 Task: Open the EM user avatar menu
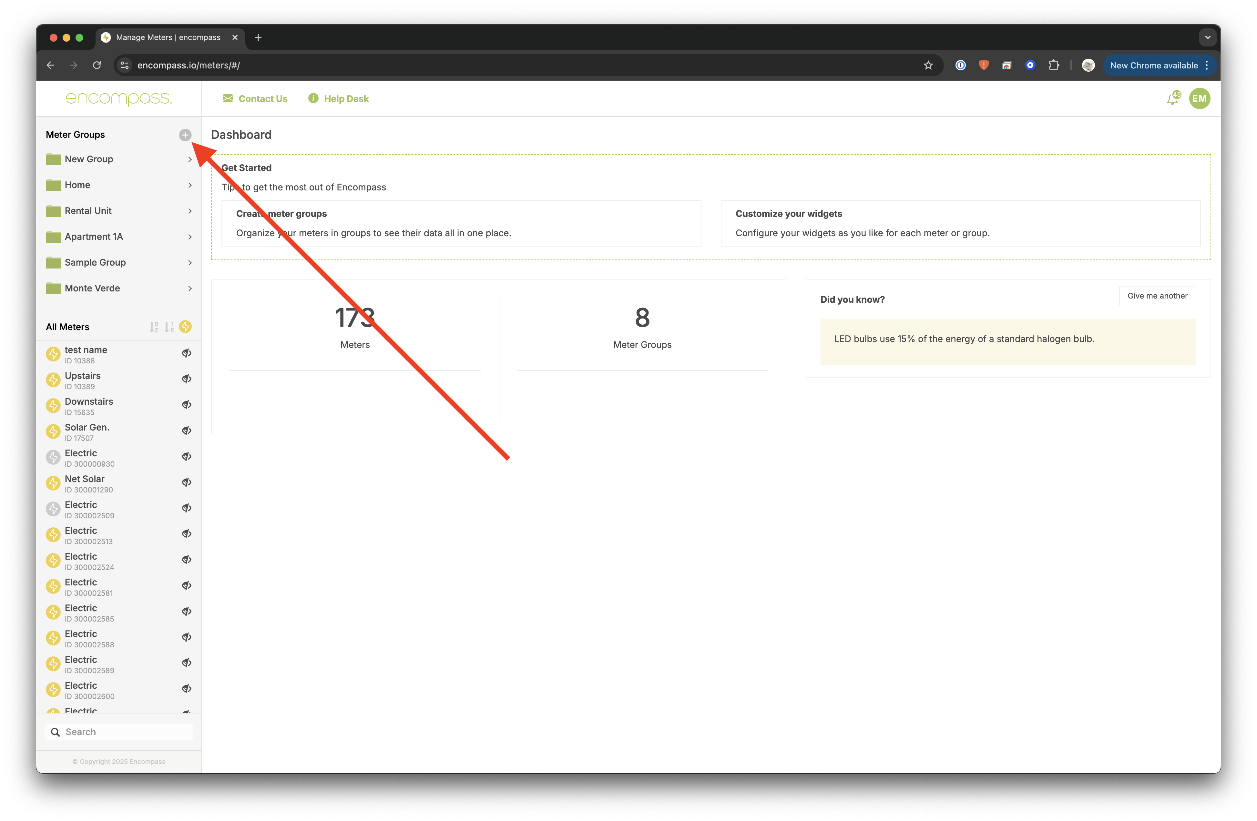click(1200, 99)
